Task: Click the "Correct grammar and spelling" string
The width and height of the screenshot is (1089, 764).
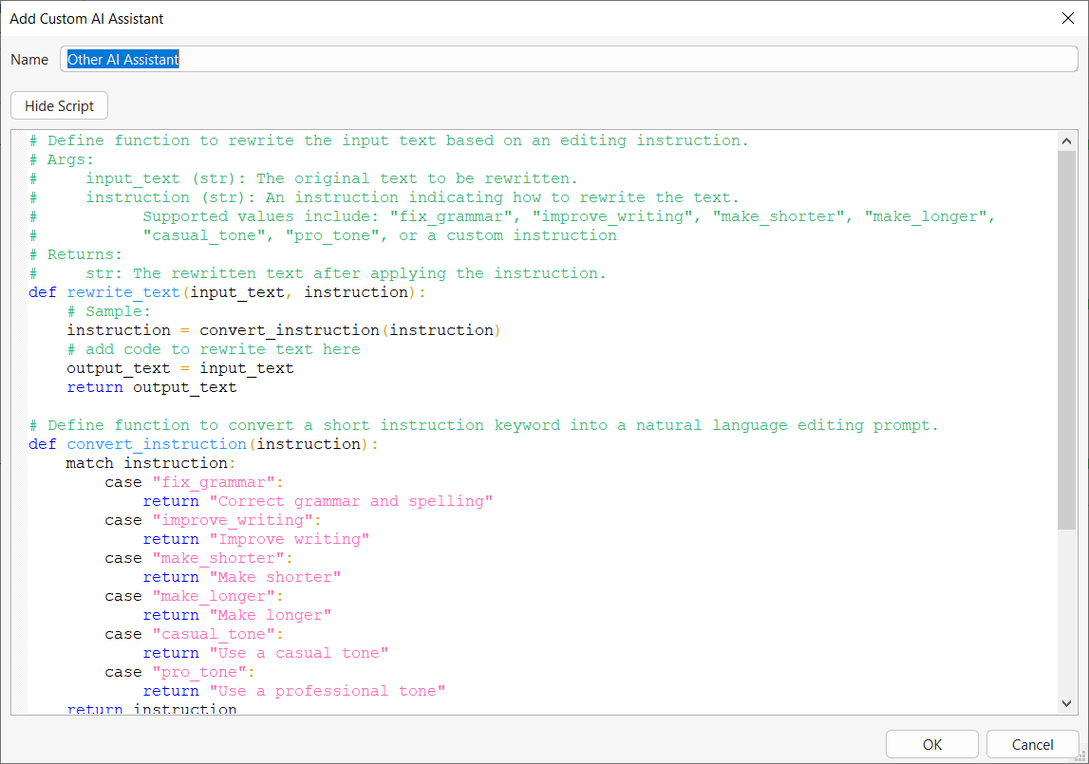Action: point(351,501)
